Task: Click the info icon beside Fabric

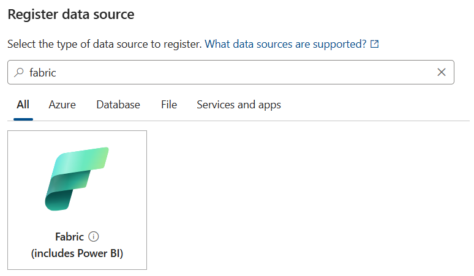Action: 94,237
